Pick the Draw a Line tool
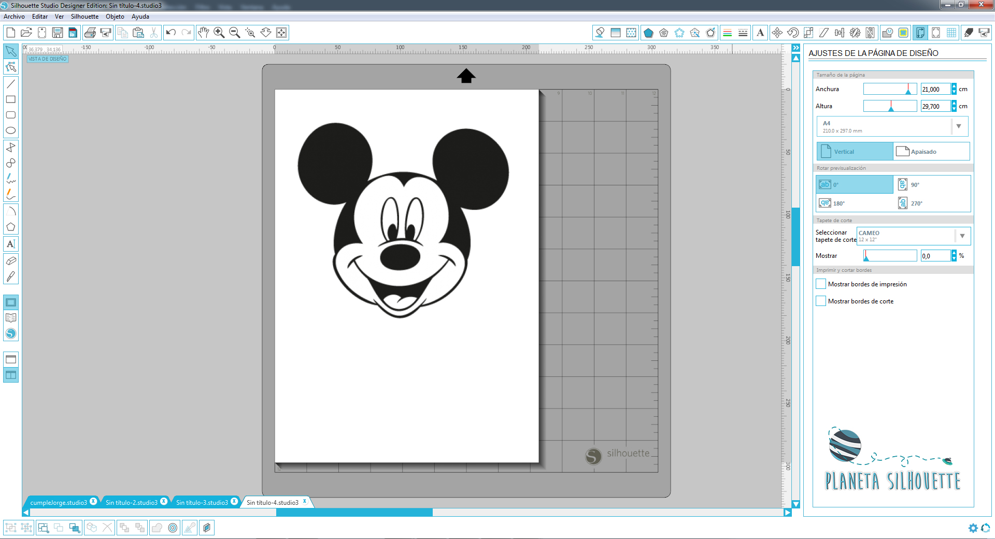Screen dimensions: 995x539 [11, 83]
